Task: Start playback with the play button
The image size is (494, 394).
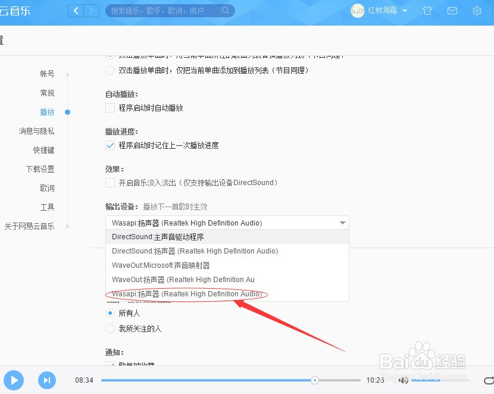Action: pos(14,380)
